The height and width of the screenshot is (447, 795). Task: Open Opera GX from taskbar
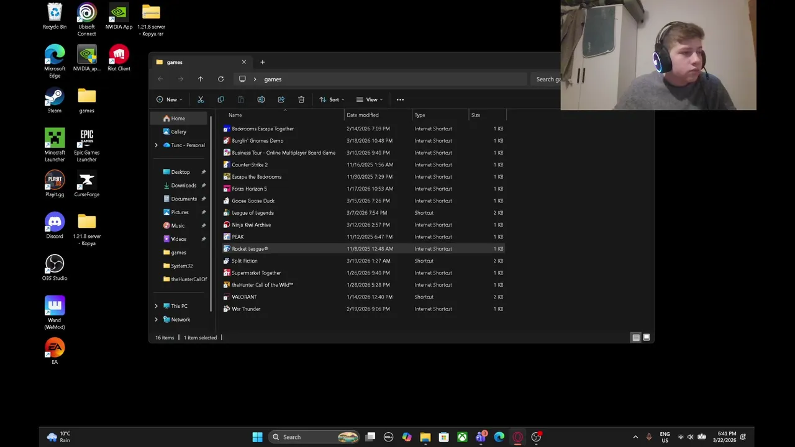[517, 437]
